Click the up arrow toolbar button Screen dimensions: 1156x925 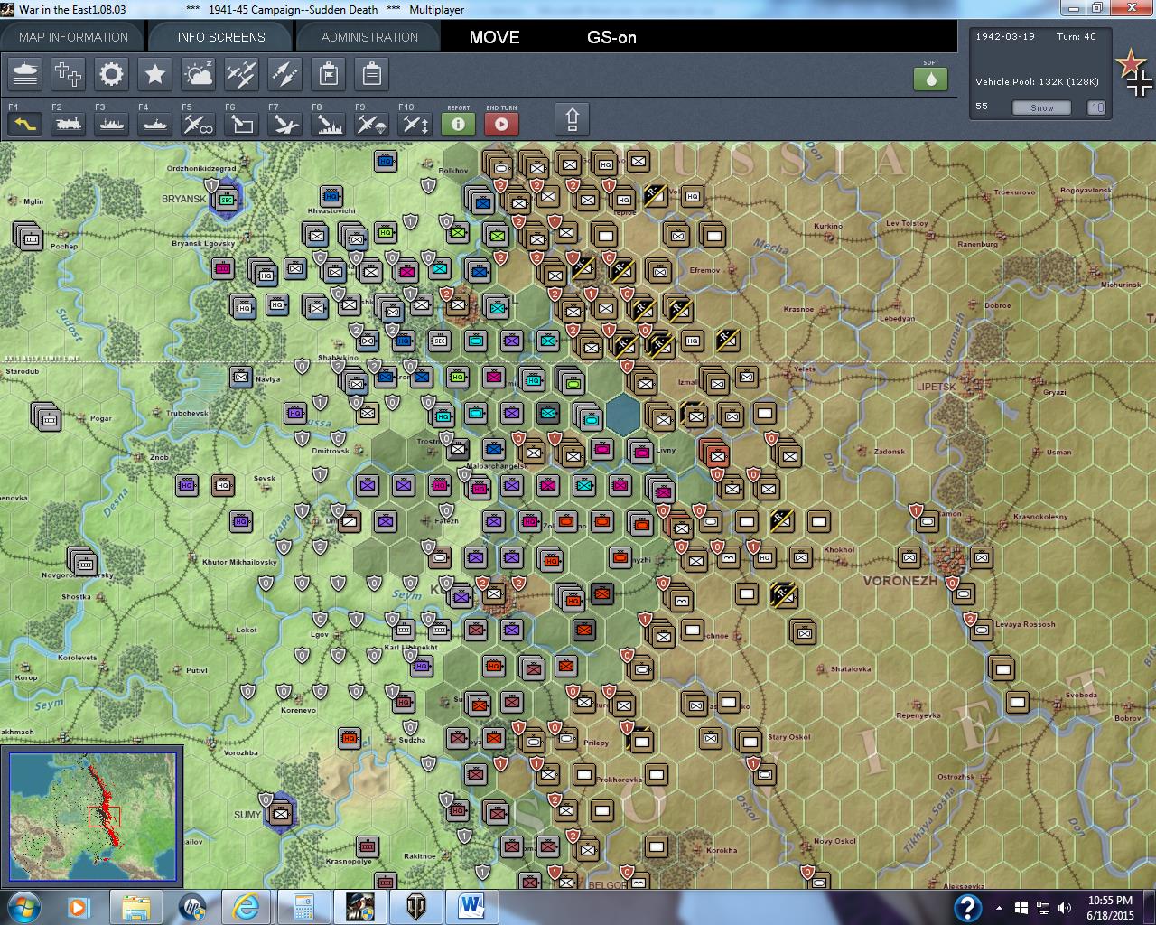coord(572,119)
